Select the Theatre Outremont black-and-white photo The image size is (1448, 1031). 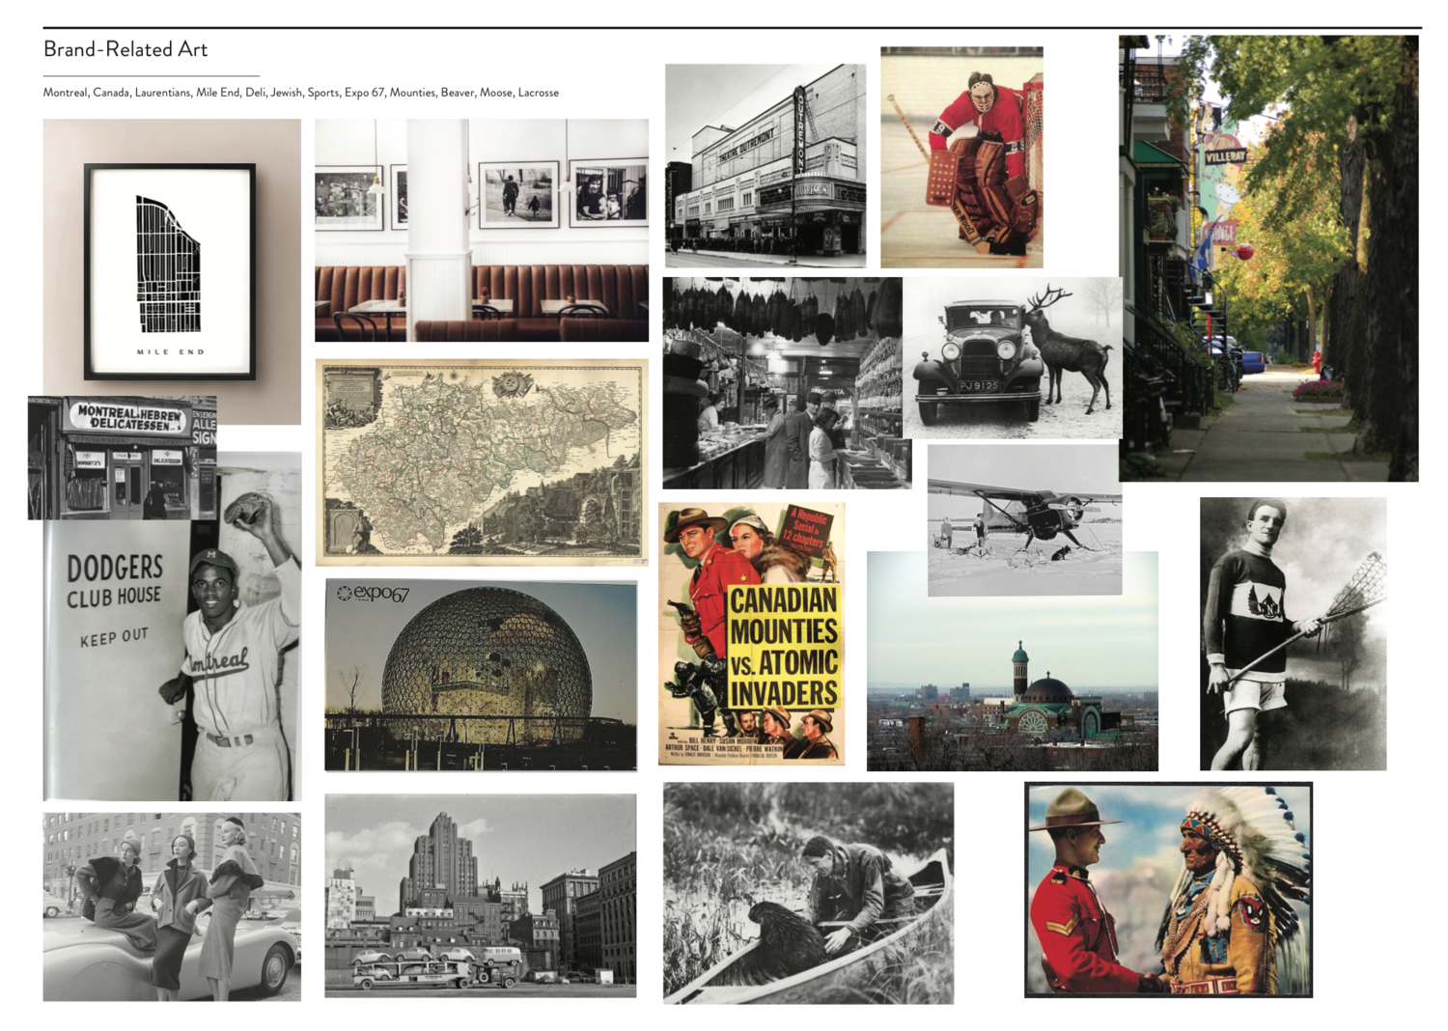(766, 166)
